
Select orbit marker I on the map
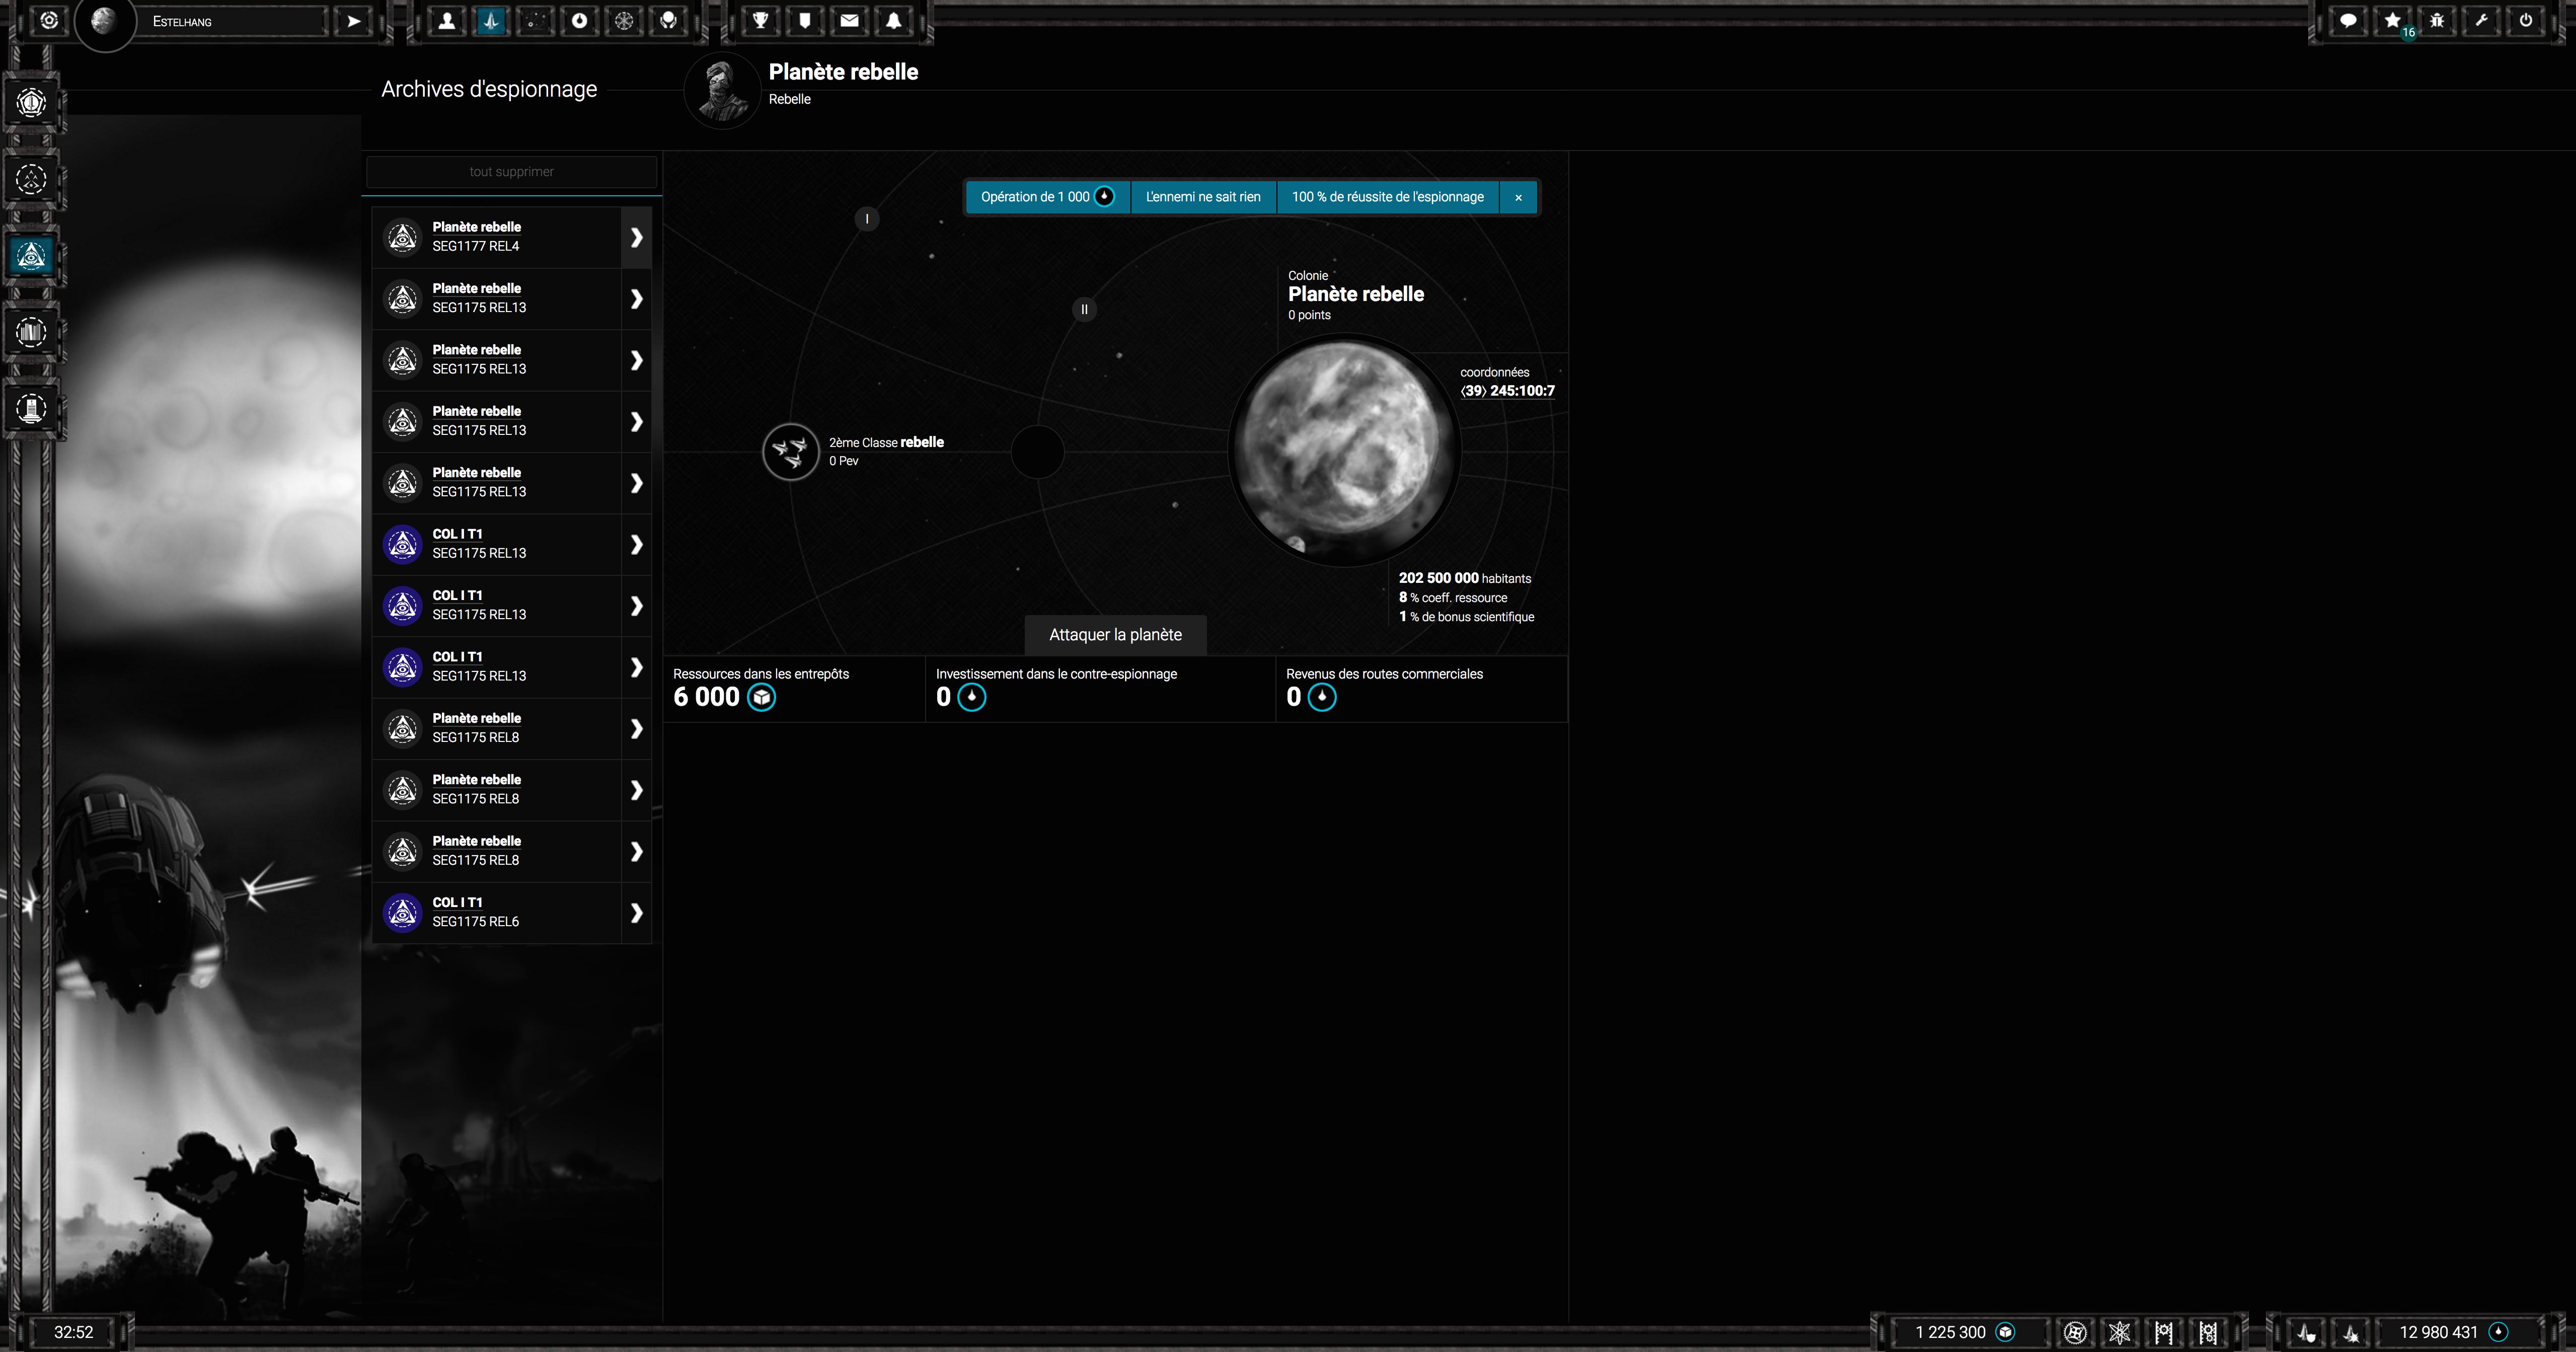pos(867,218)
